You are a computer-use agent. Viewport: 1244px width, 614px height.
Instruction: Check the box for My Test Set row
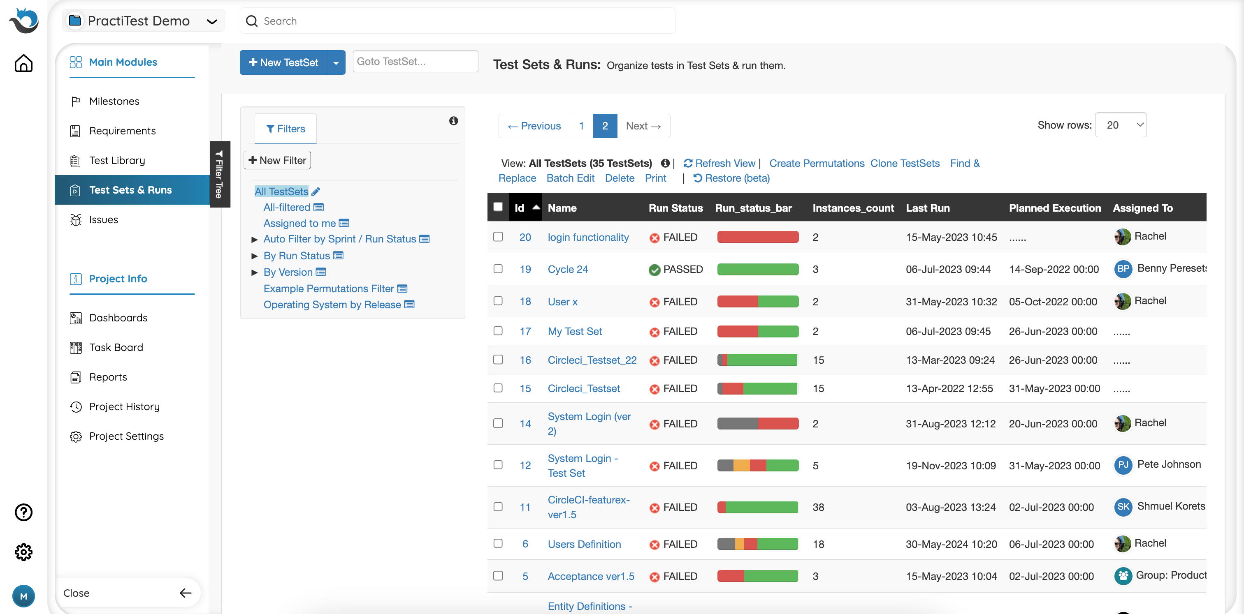click(498, 330)
